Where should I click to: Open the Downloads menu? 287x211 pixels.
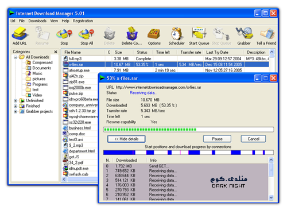pos(37,21)
